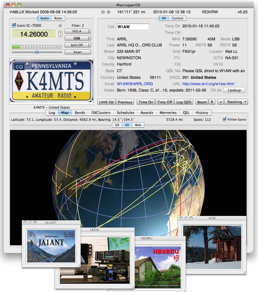Viewport: 258px width, 292px height.
Task: Expand the USB mode dropdown
Action: [78, 38]
